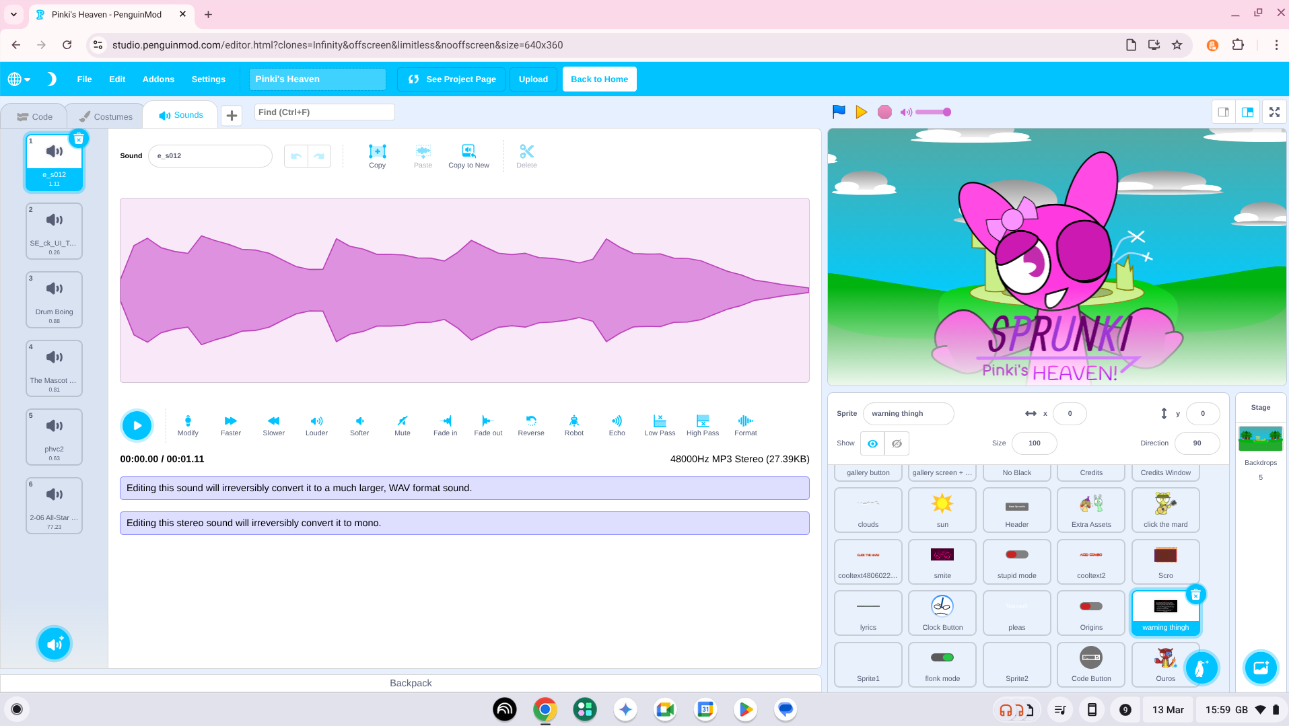The height and width of the screenshot is (726, 1289).
Task: Apply the Slower sound effect
Action: coord(273,425)
